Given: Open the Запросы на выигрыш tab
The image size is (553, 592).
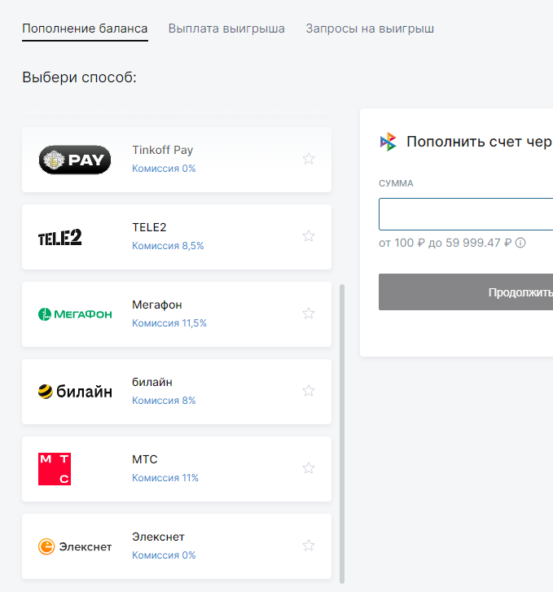Looking at the screenshot, I should 370,29.
